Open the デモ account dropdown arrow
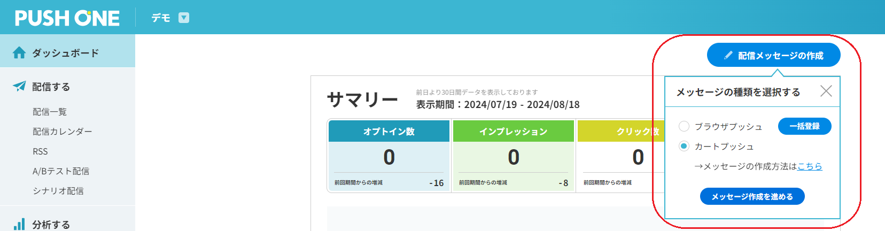Screen dimensions: 885x231 184,18
